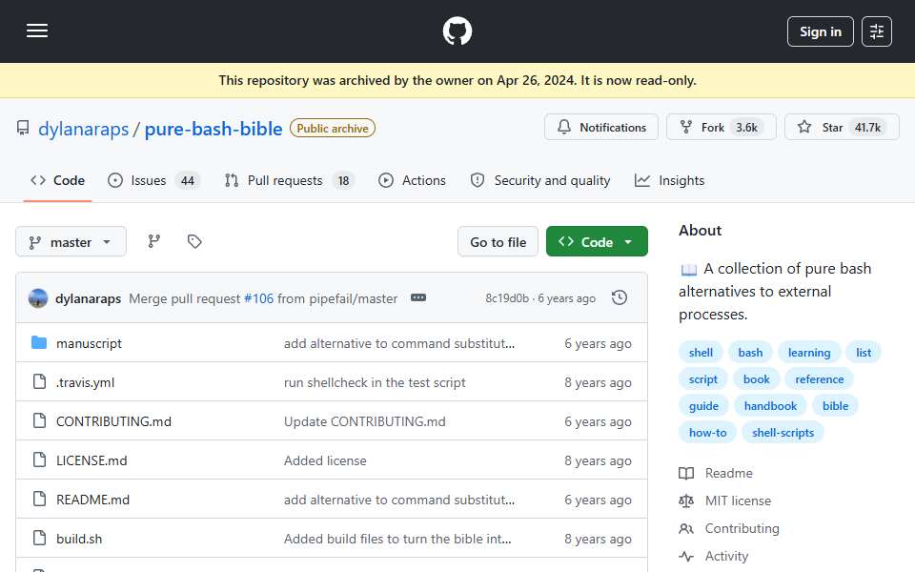
Task: Open 'run shellcheck in the test script' commit
Action: (x=375, y=382)
